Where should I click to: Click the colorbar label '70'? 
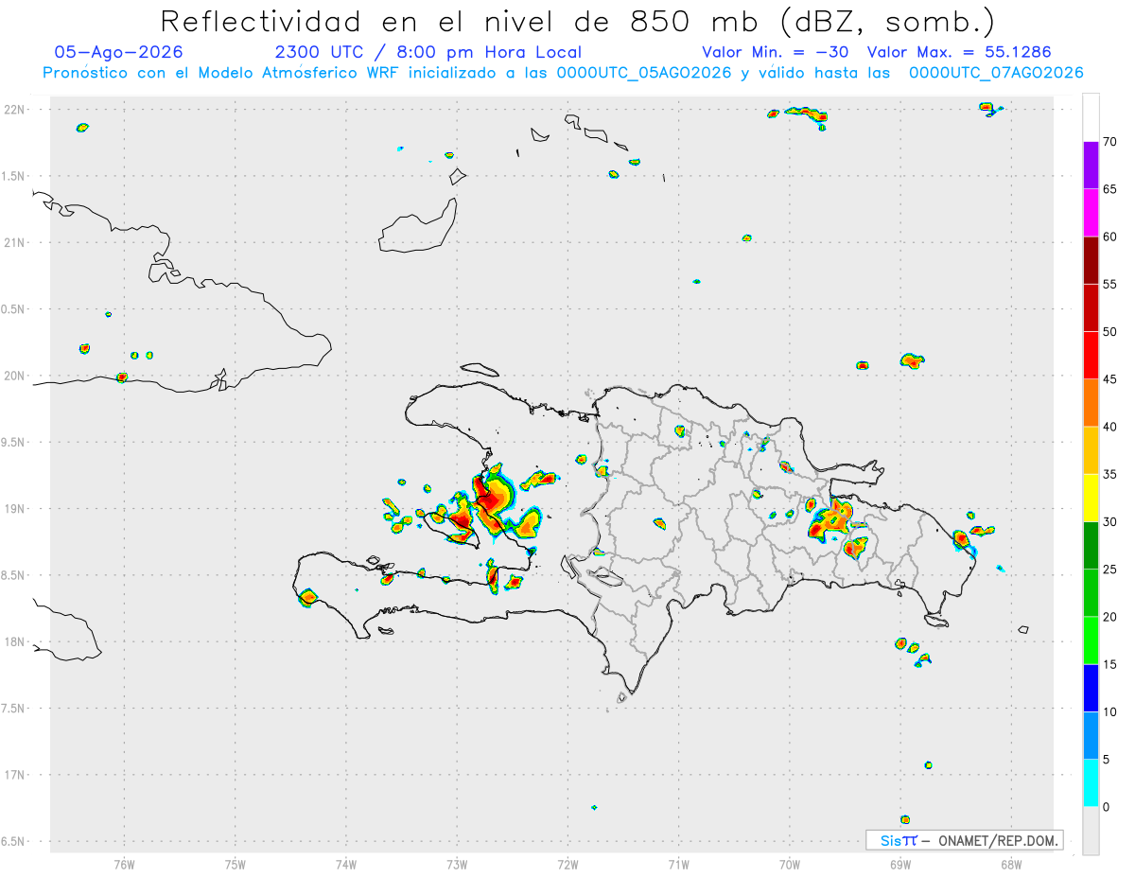[x=1109, y=142]
